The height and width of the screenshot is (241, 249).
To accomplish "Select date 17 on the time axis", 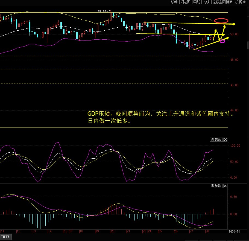I will coord(71,231).
